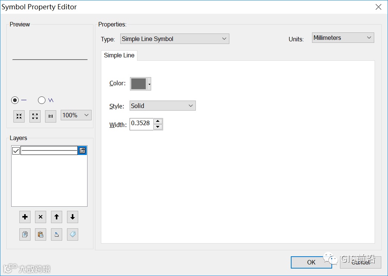Paste a symbol layer
388x276 pixels.
pyautogui.click(x=41, y=234)
